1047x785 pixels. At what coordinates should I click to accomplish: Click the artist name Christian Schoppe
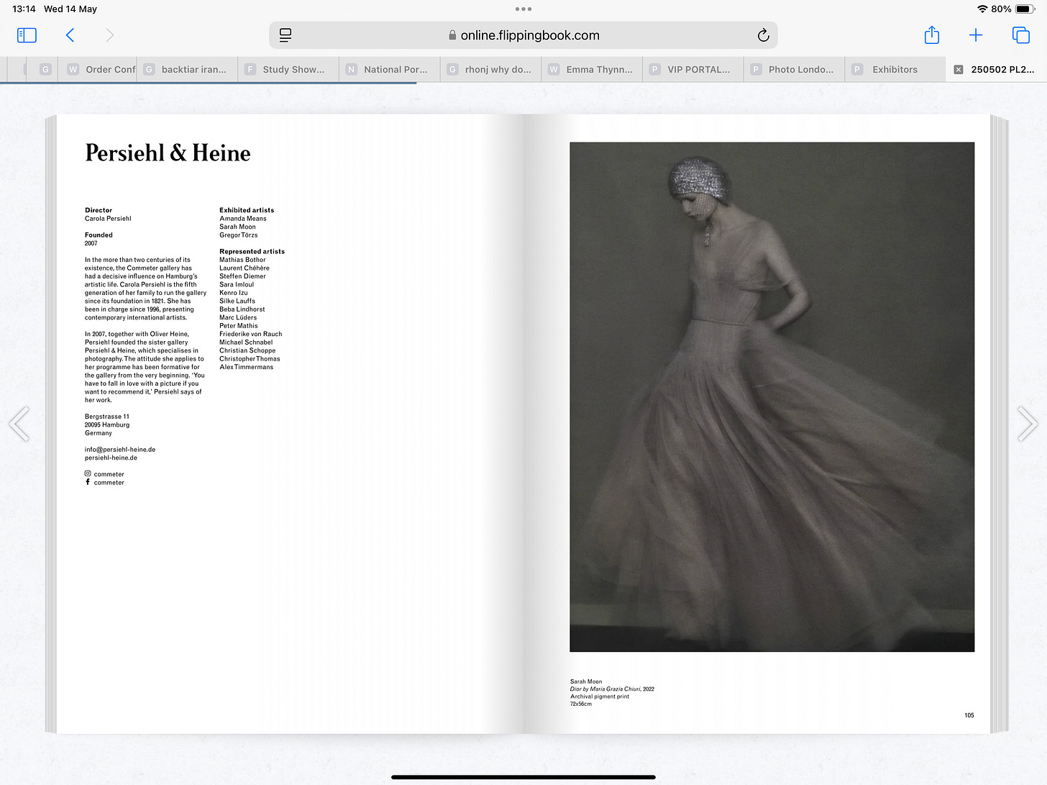point(247,351)
